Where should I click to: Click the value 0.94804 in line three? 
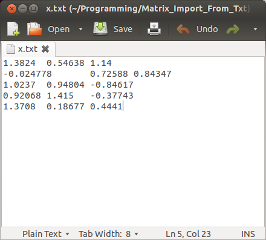pos(65,85)
